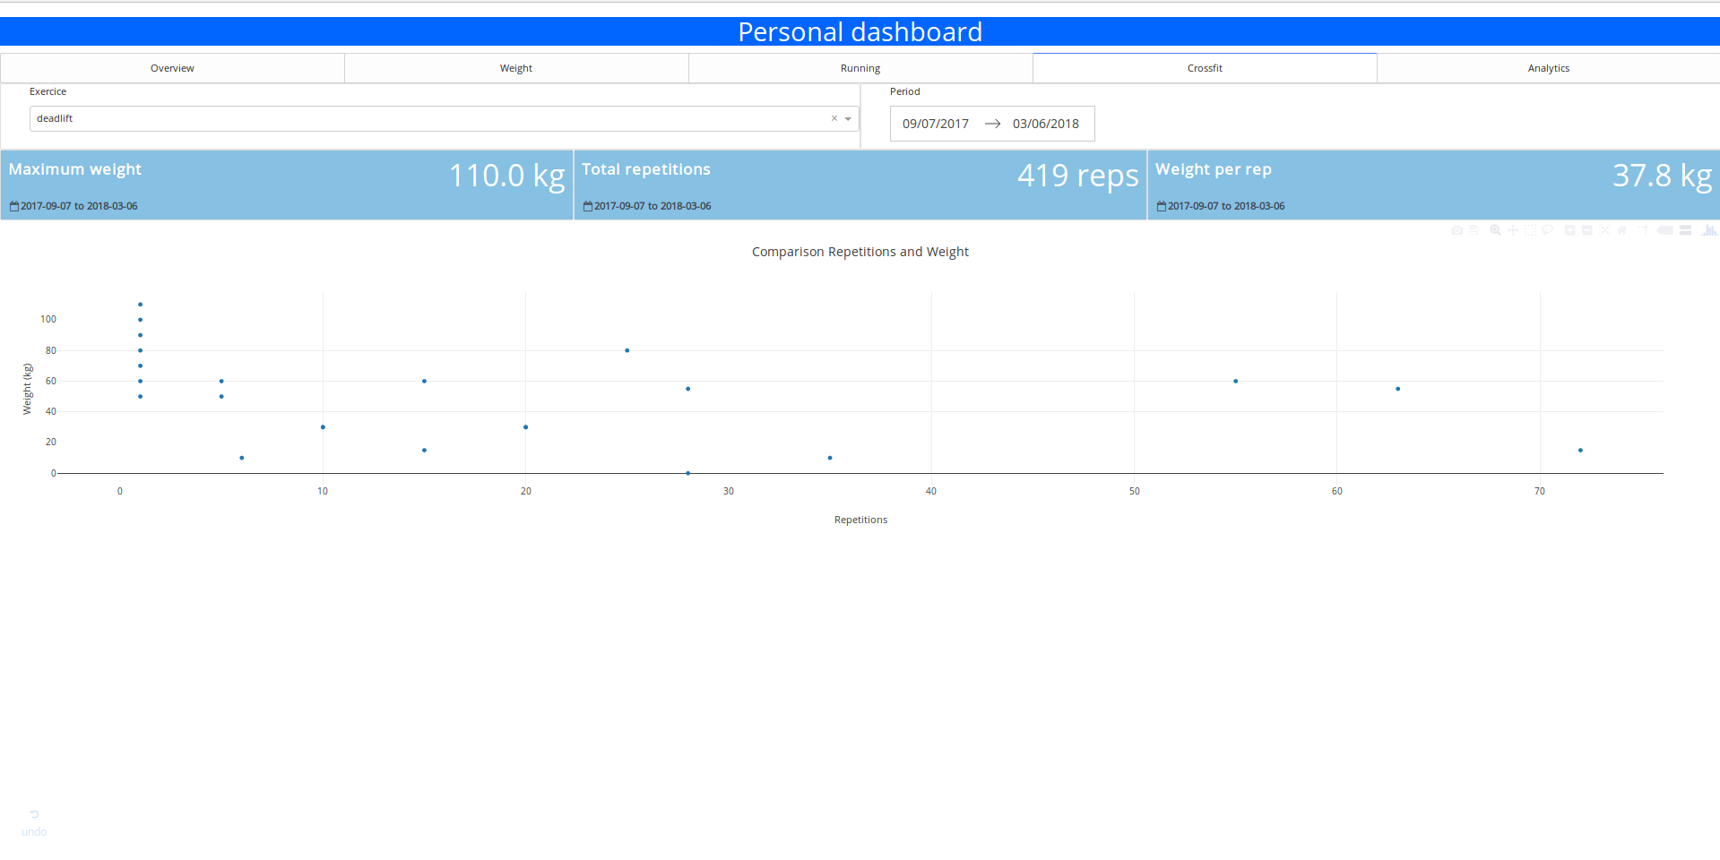Pick the Lasso Select tool
Screen dimensions: 1720x860
pos(1547,230)
